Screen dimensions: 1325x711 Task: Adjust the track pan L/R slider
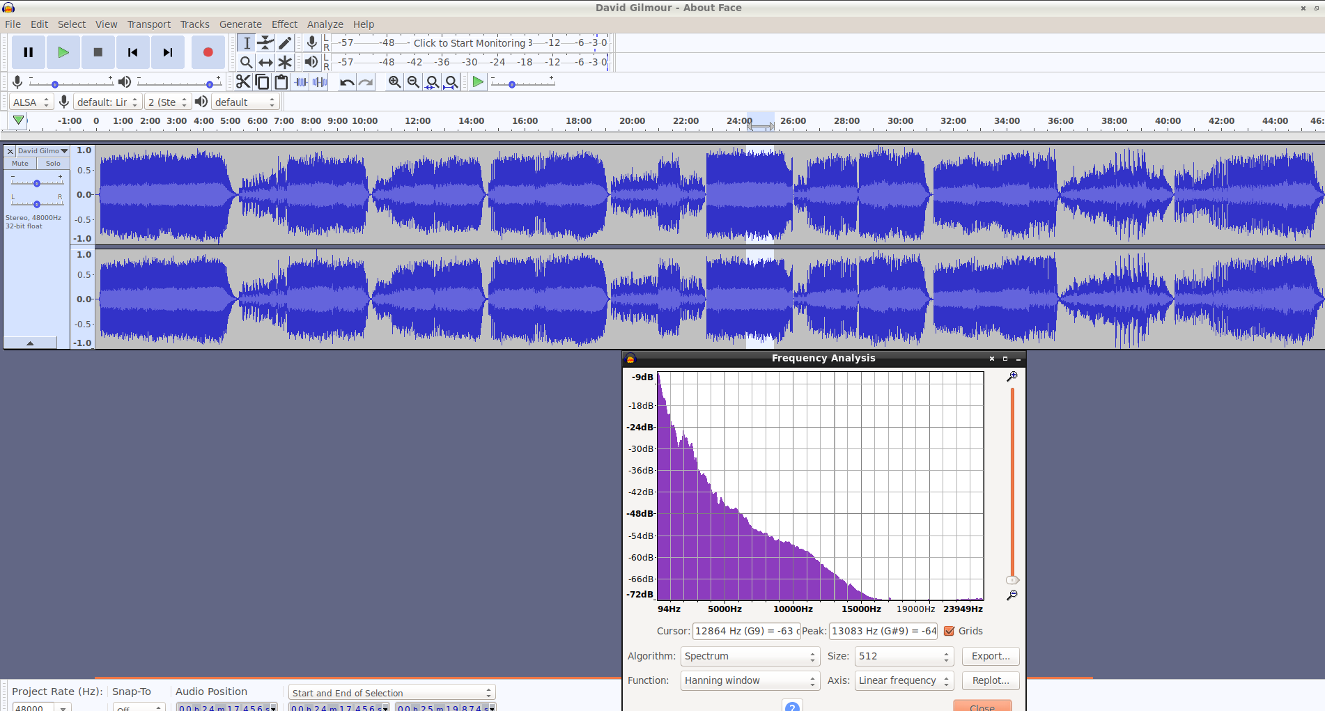(37, 204)
